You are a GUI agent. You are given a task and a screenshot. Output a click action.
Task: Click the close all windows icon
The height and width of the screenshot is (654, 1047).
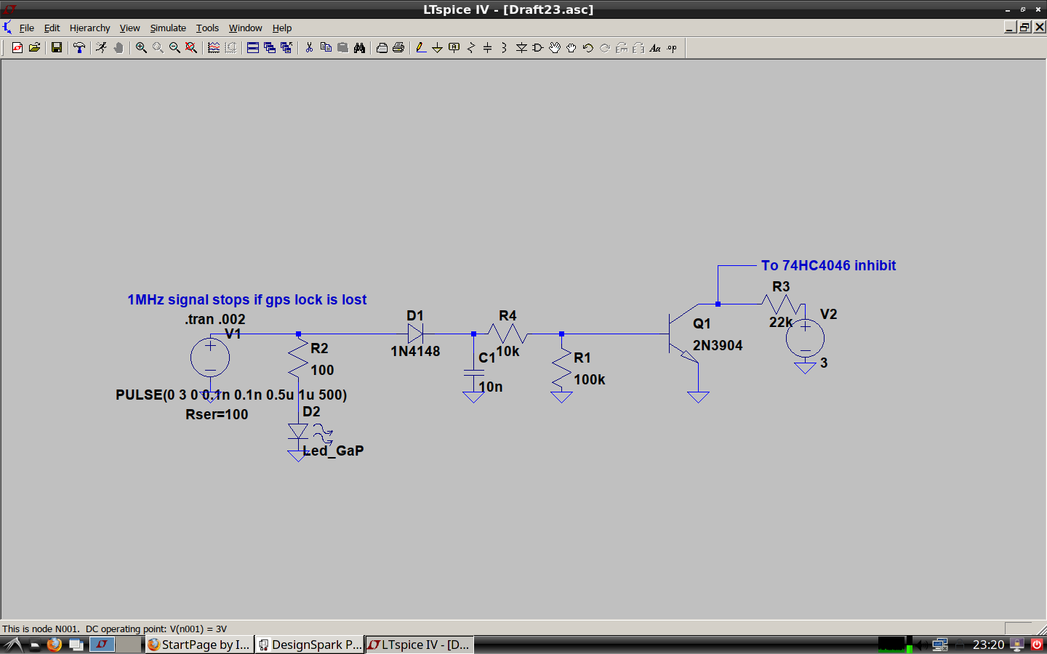tap(286, 48)
